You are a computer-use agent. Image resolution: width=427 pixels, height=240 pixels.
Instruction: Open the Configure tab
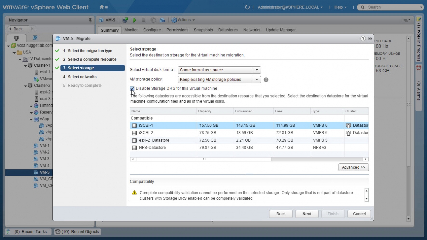pyautogui.click(x=152, y=30)
